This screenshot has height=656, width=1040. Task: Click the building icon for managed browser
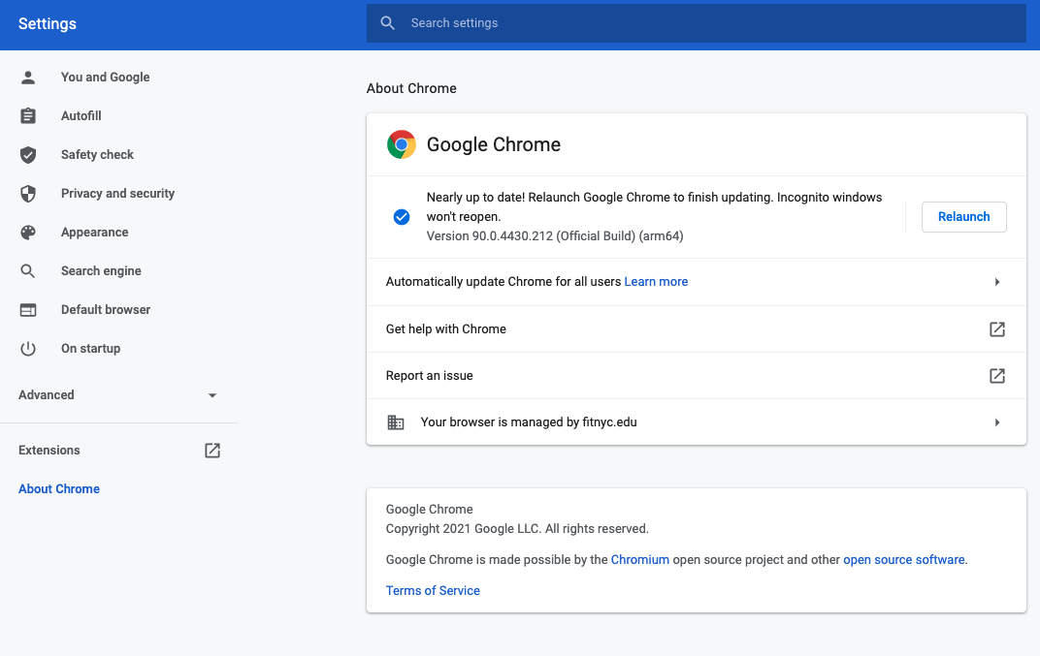pyautogui.click(x=395, y=422)
